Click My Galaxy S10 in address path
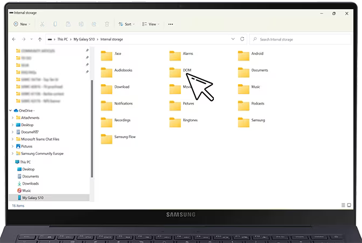362x243 pixels. click(x=84, y=39)
